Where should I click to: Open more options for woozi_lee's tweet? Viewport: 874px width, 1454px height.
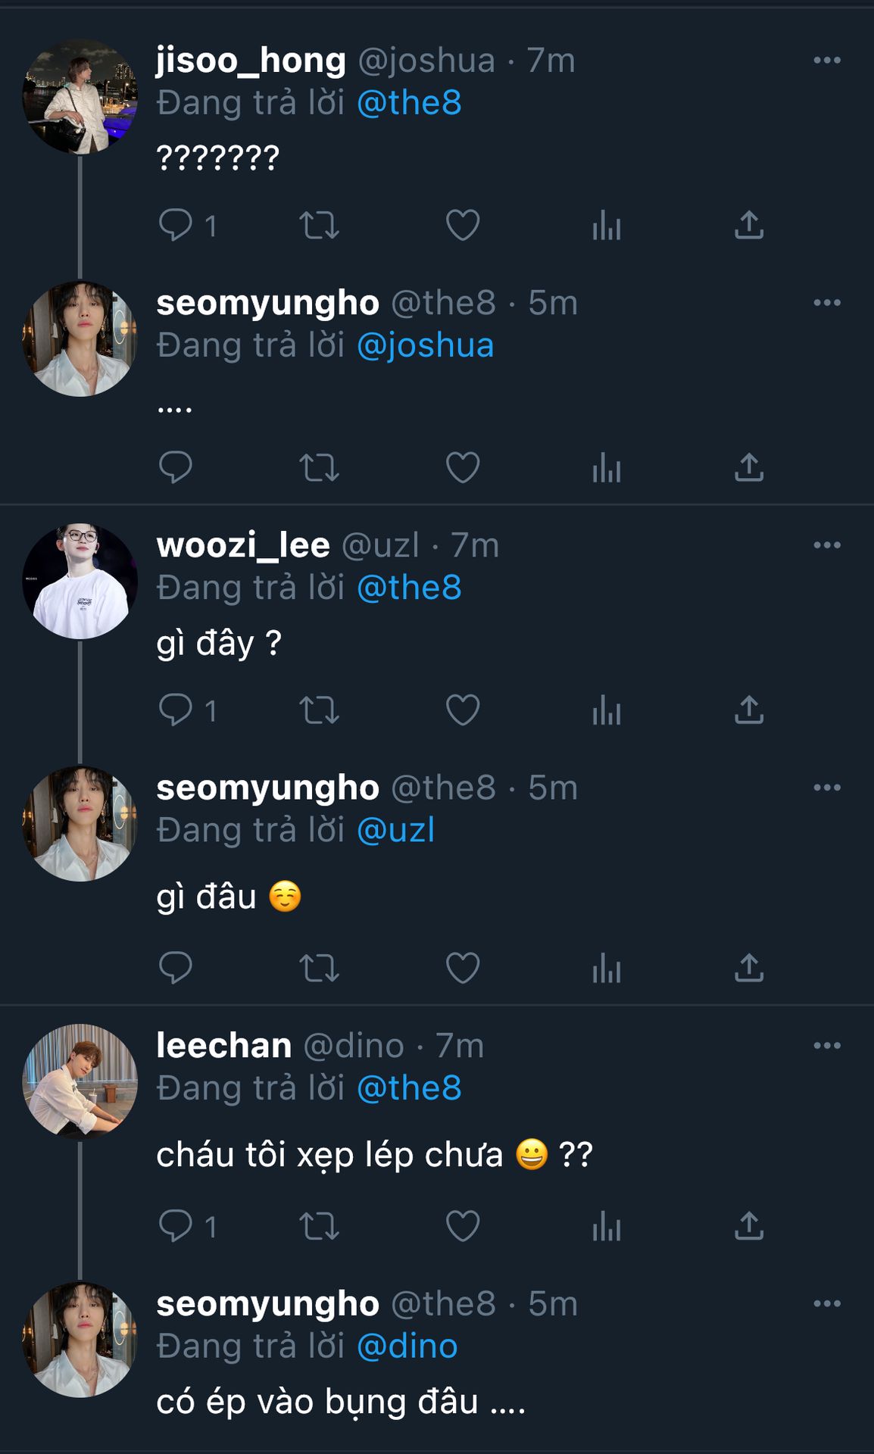[827, 545]
